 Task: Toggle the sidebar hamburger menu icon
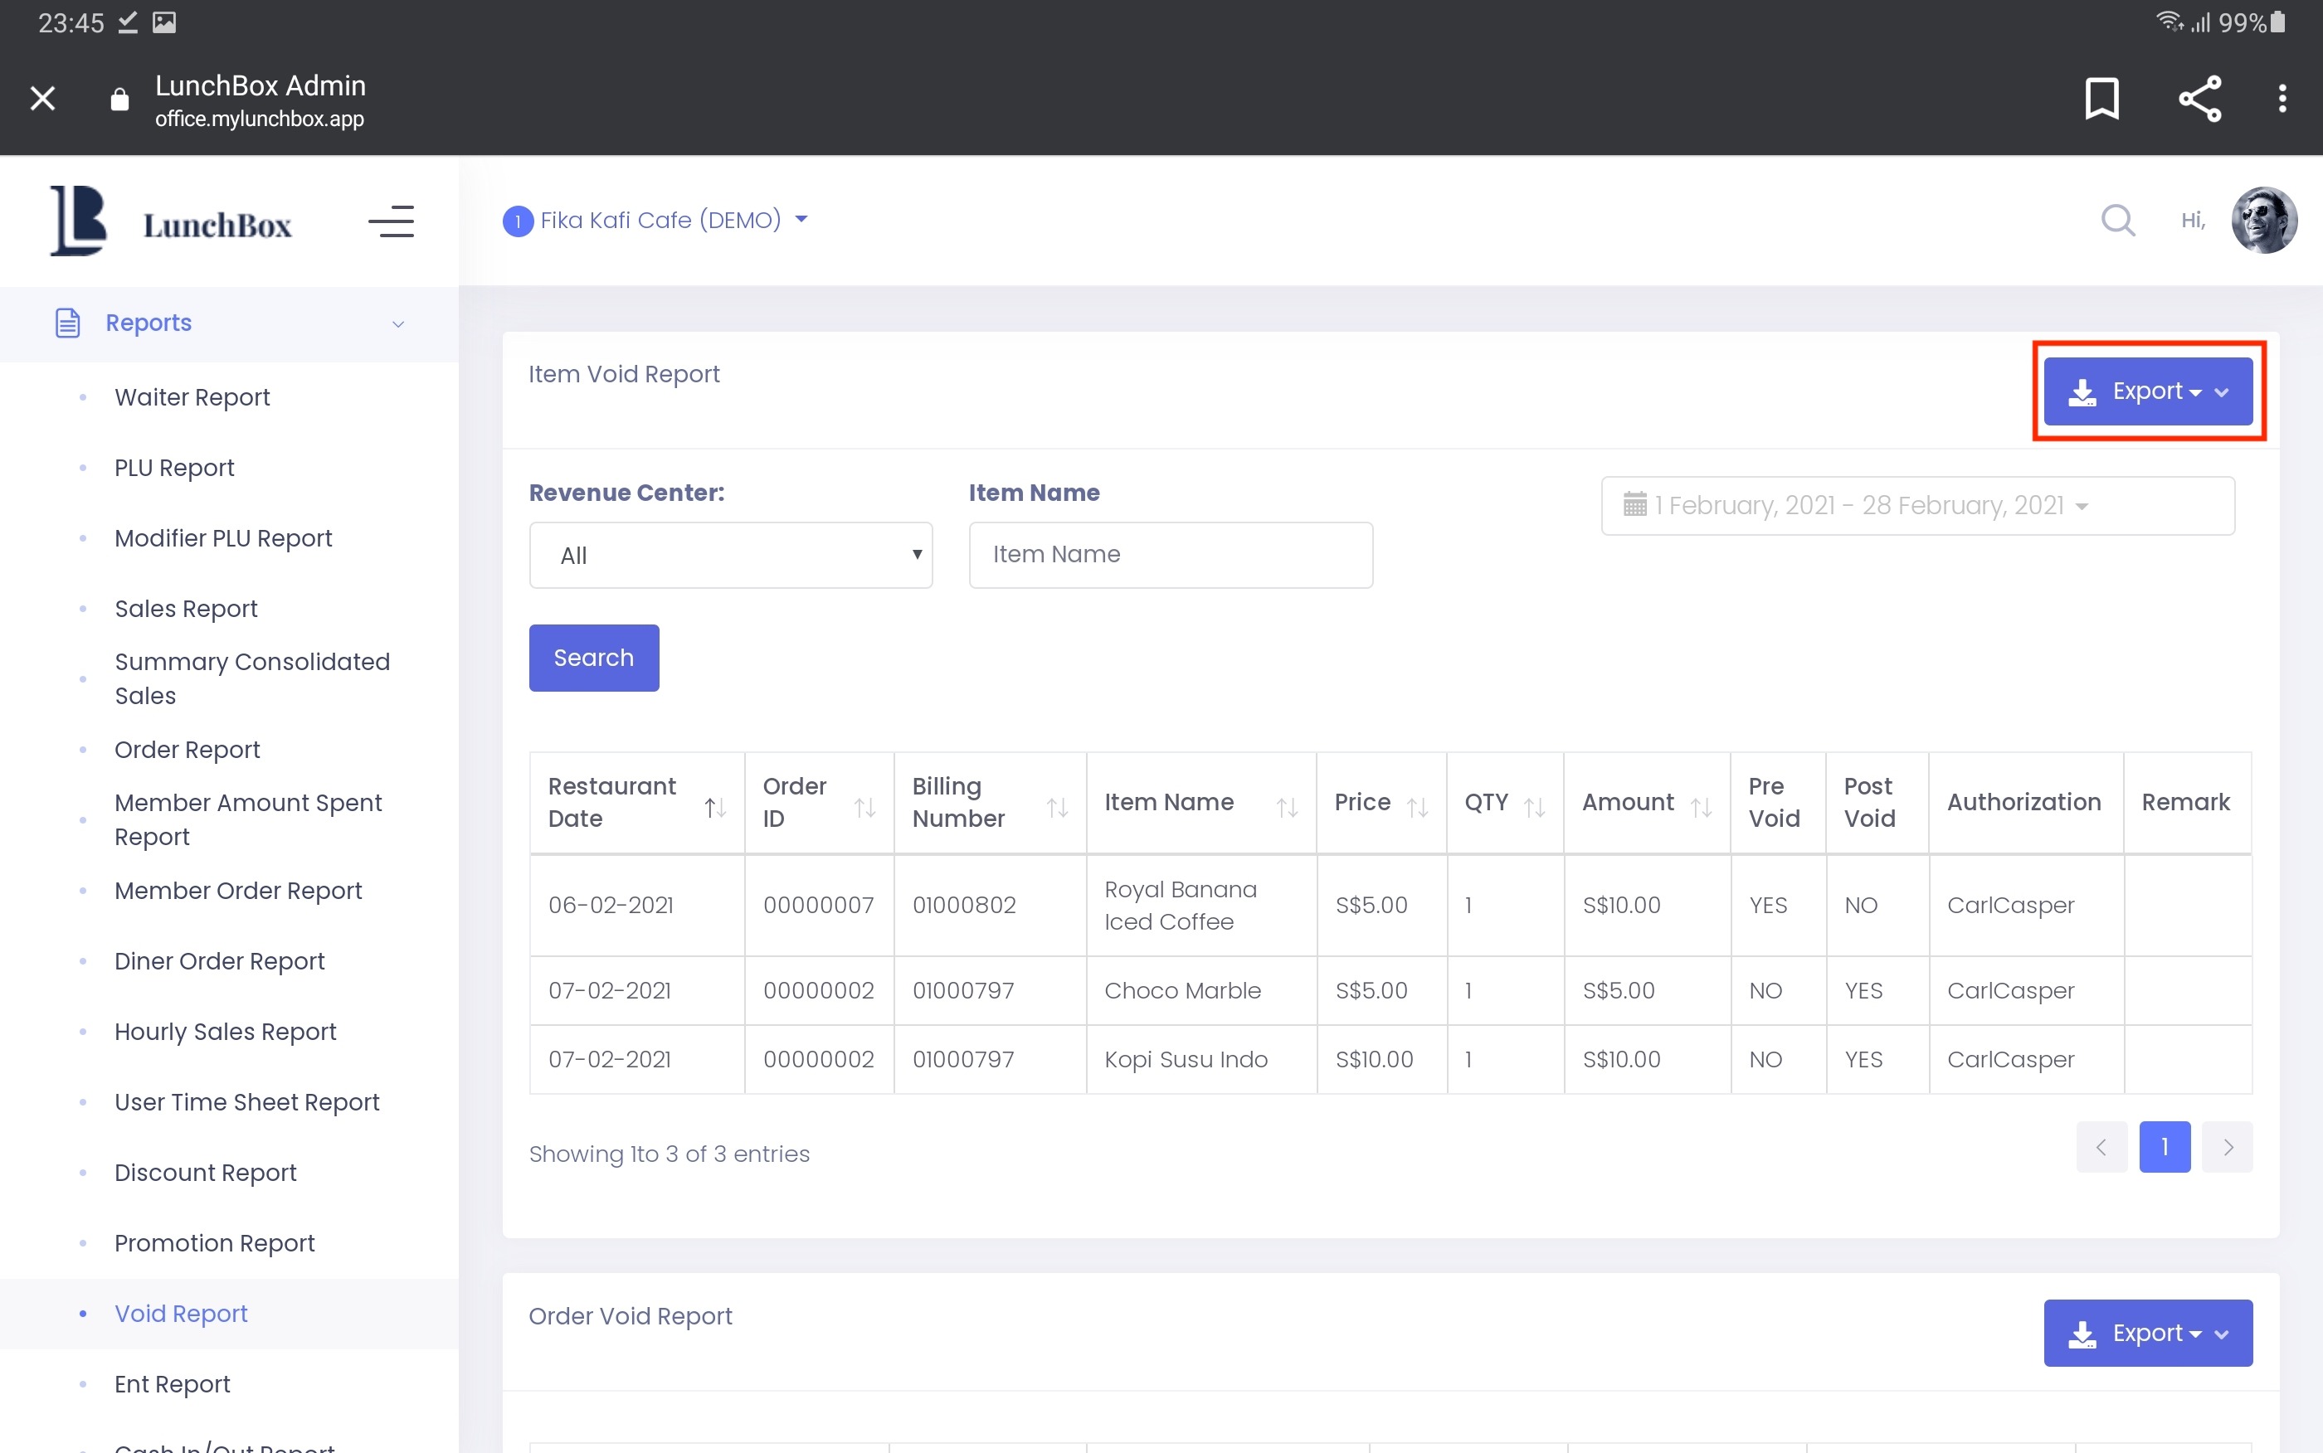pyautogui.click(x=391, y=222)
